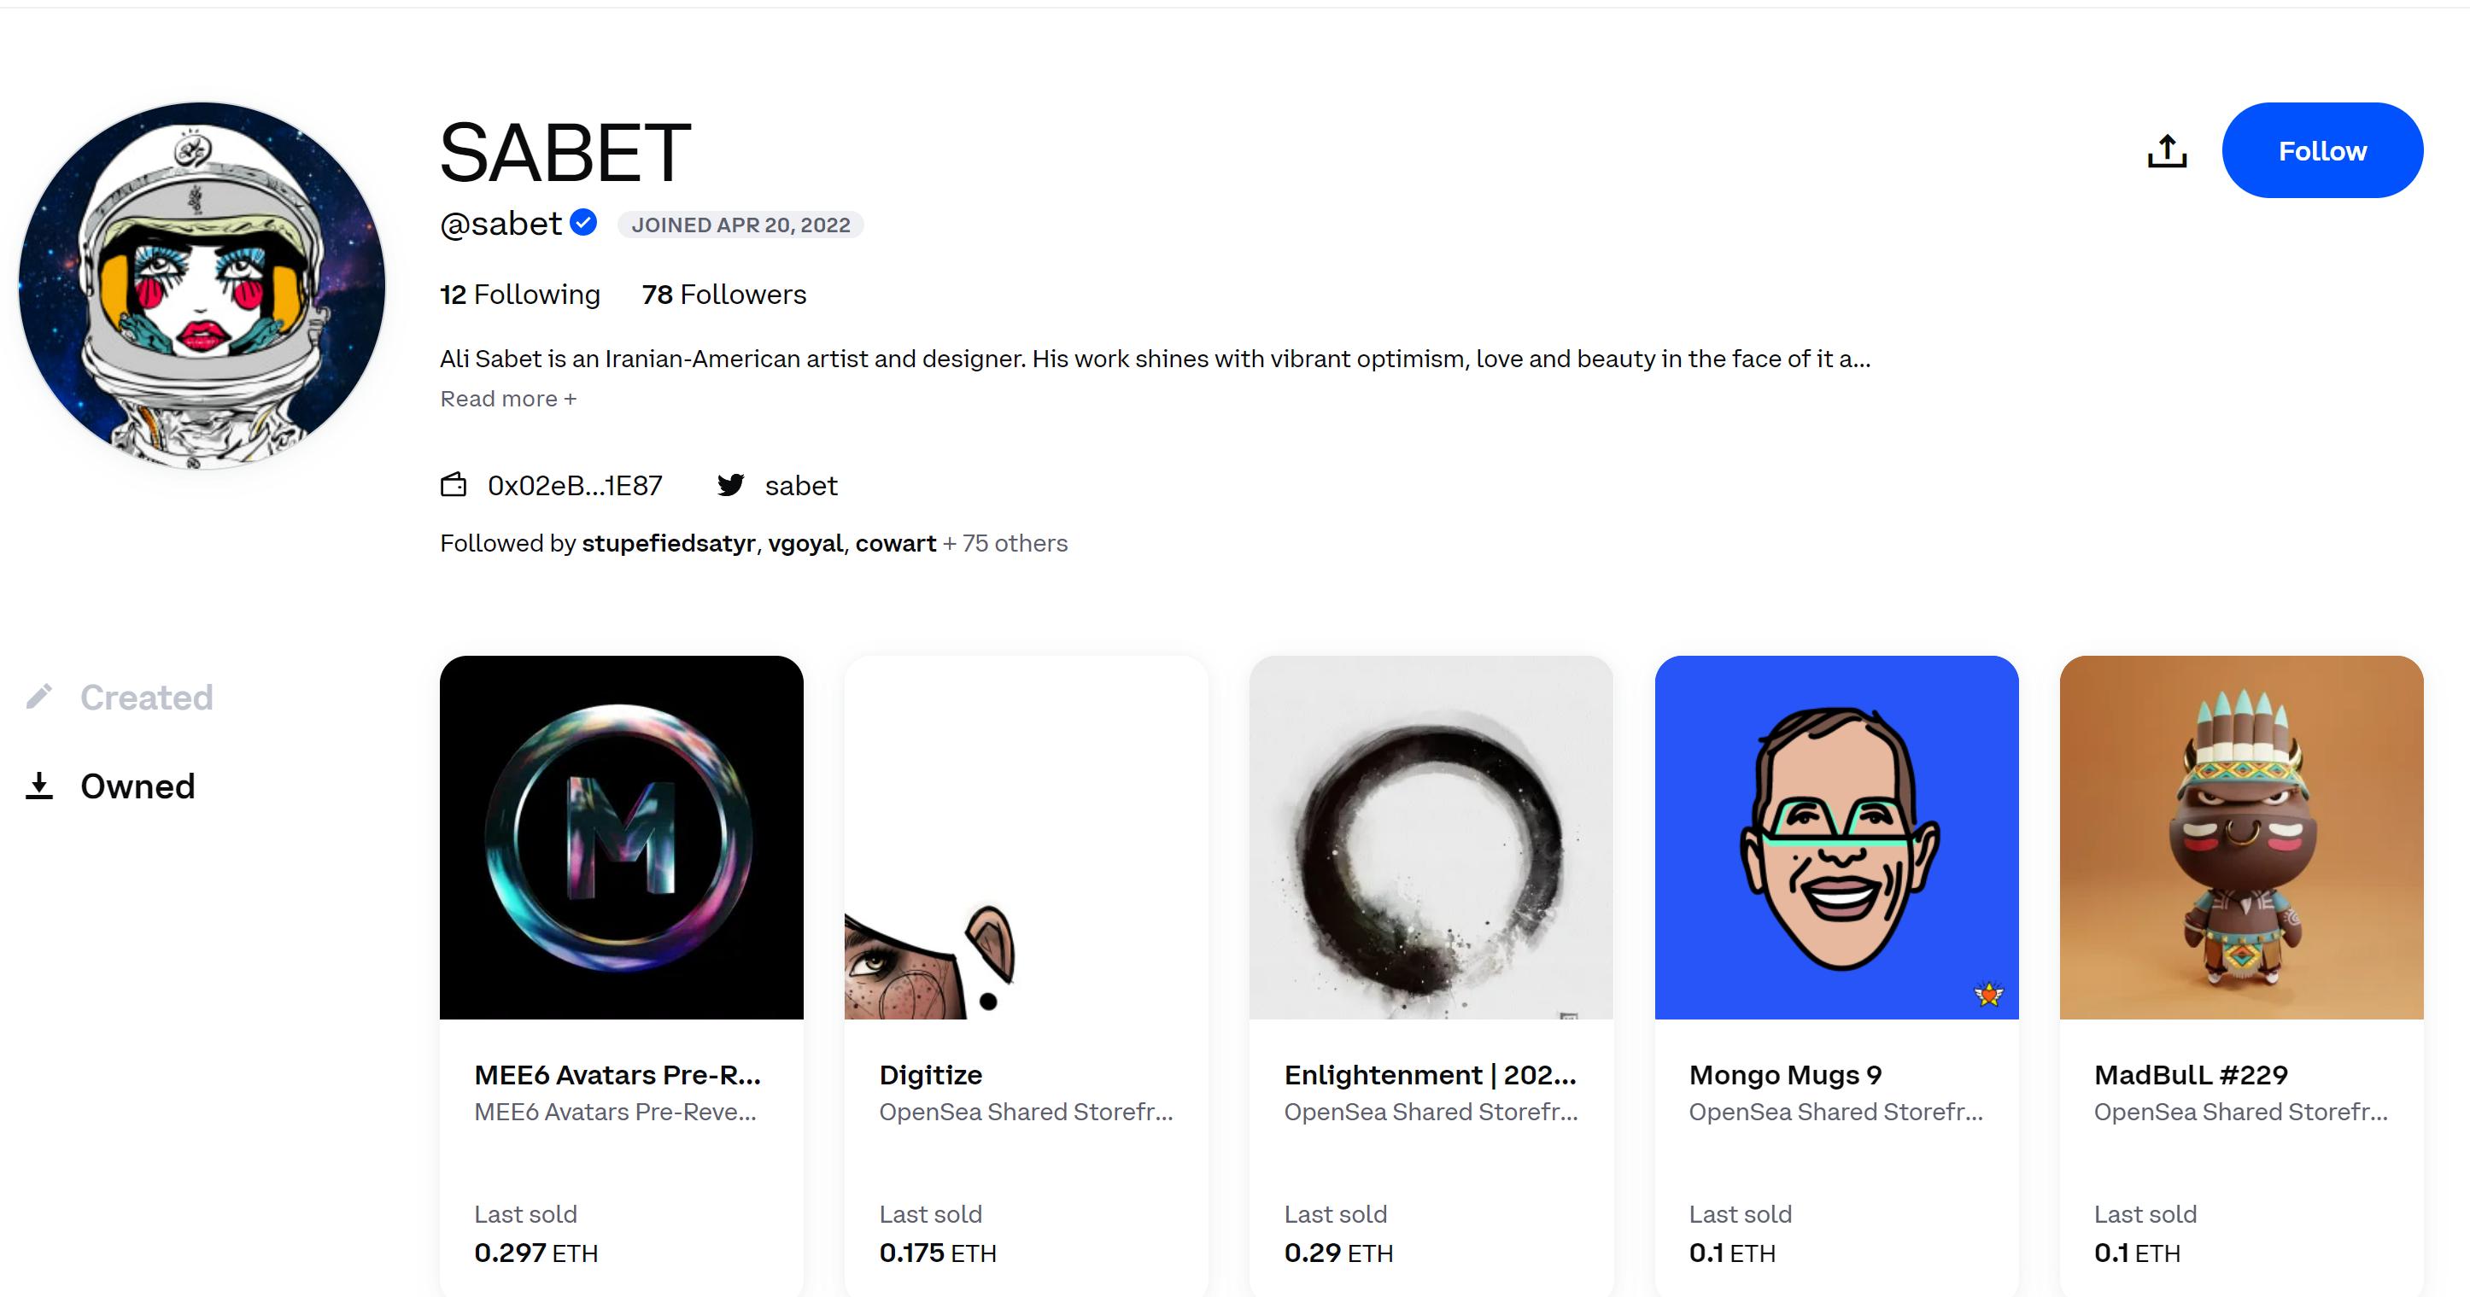
Task: Click the blue verified badge
Action: point(583,222)
